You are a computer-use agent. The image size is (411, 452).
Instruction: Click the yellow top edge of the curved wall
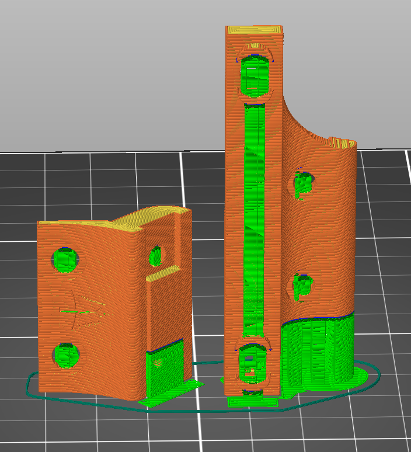tap(342, 143)
